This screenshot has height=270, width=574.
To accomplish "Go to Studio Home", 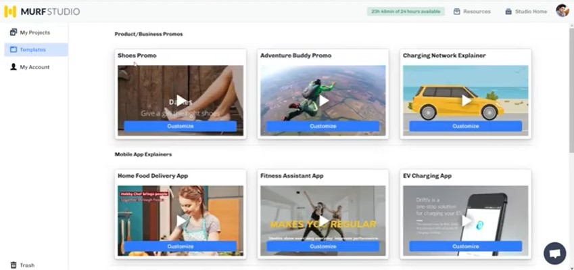I will point(526,12).
